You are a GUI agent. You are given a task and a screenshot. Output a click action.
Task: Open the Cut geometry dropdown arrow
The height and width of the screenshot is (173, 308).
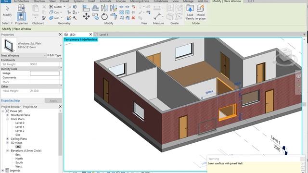click(61, 12)
